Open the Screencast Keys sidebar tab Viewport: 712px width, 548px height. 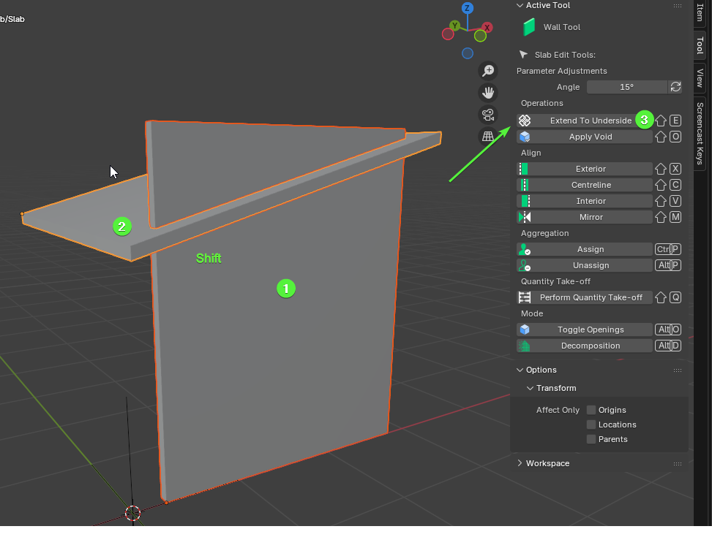[x=700, y=133]
